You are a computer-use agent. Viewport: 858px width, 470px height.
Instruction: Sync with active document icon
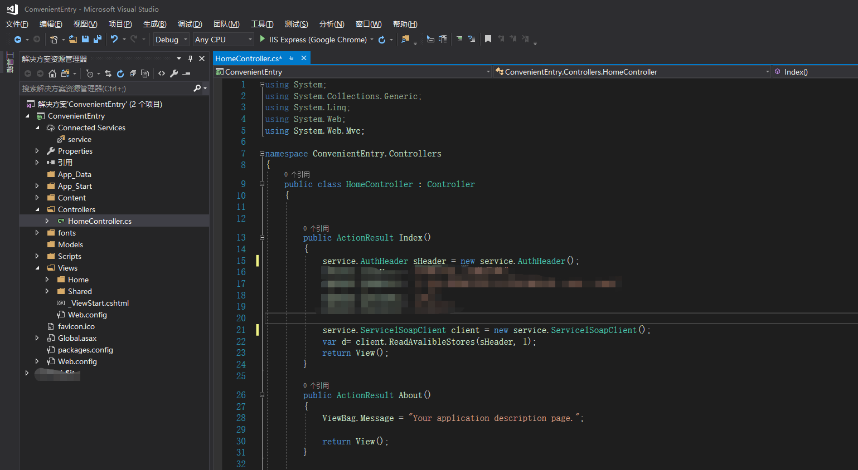108,74
